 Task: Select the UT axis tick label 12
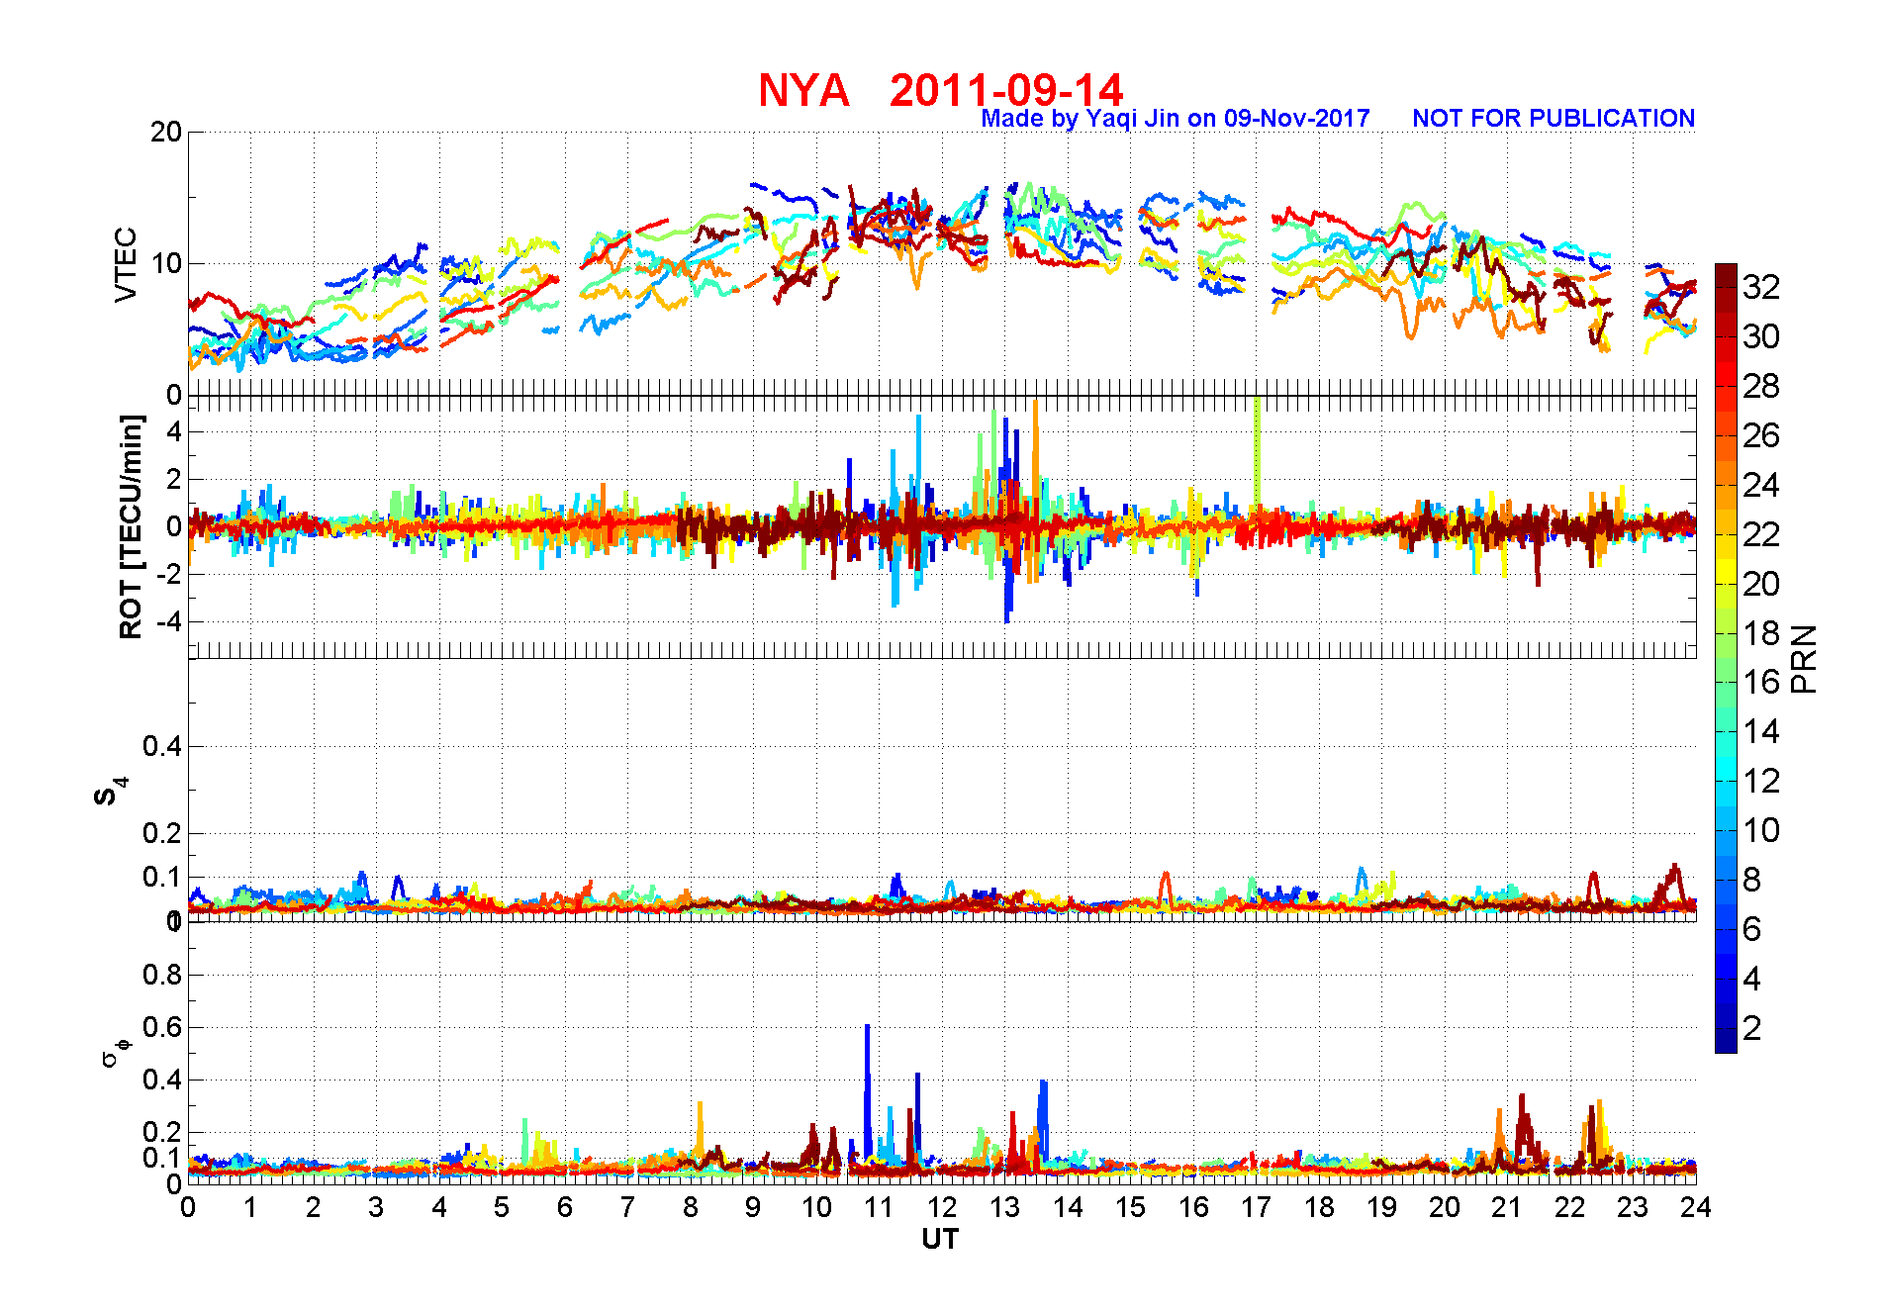(942, 1207)
